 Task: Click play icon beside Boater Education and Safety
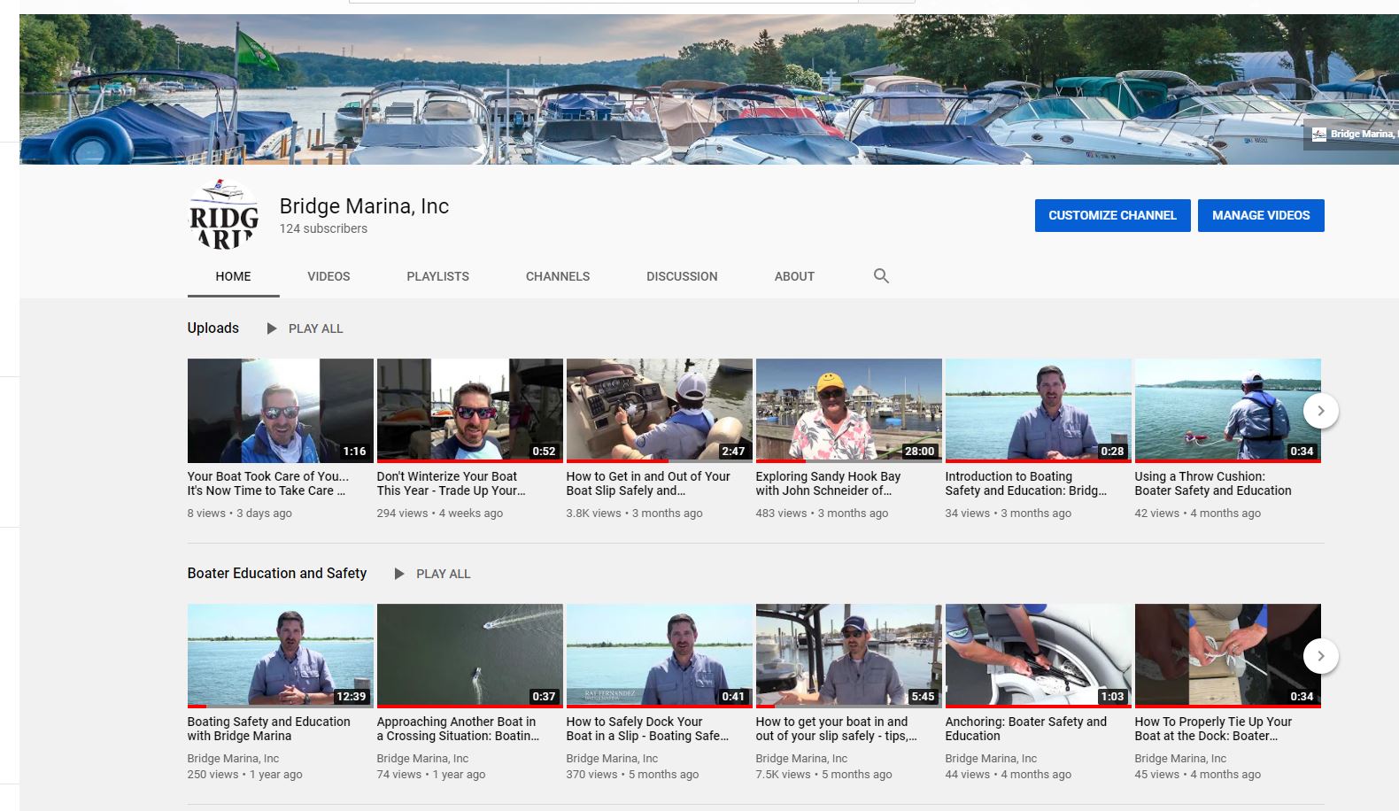pos(399,574)
